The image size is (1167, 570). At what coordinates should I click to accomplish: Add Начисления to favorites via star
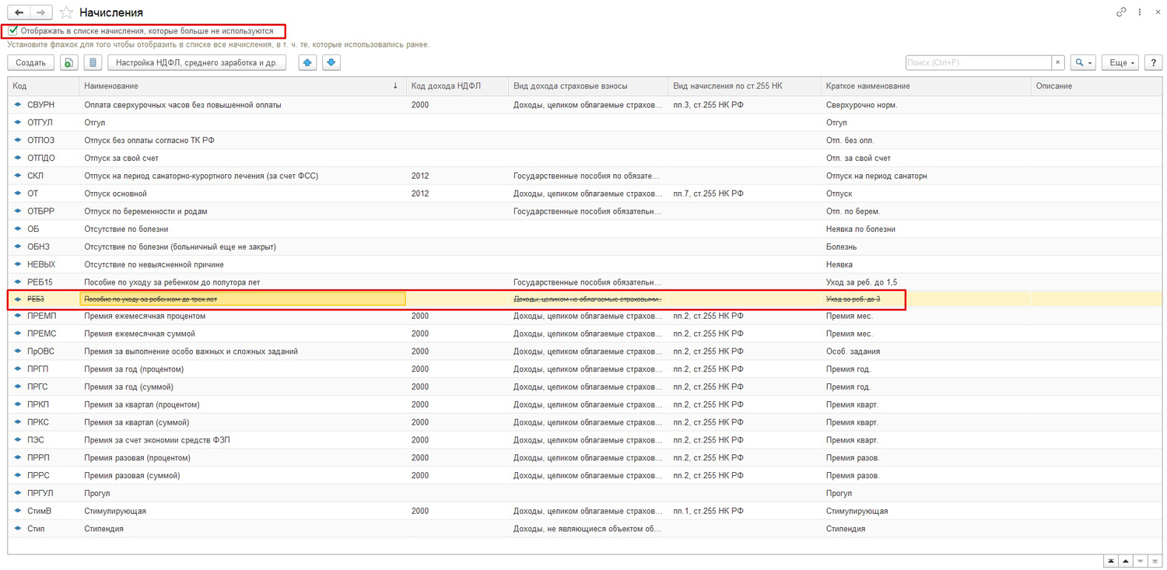click(x=67, y=12)
